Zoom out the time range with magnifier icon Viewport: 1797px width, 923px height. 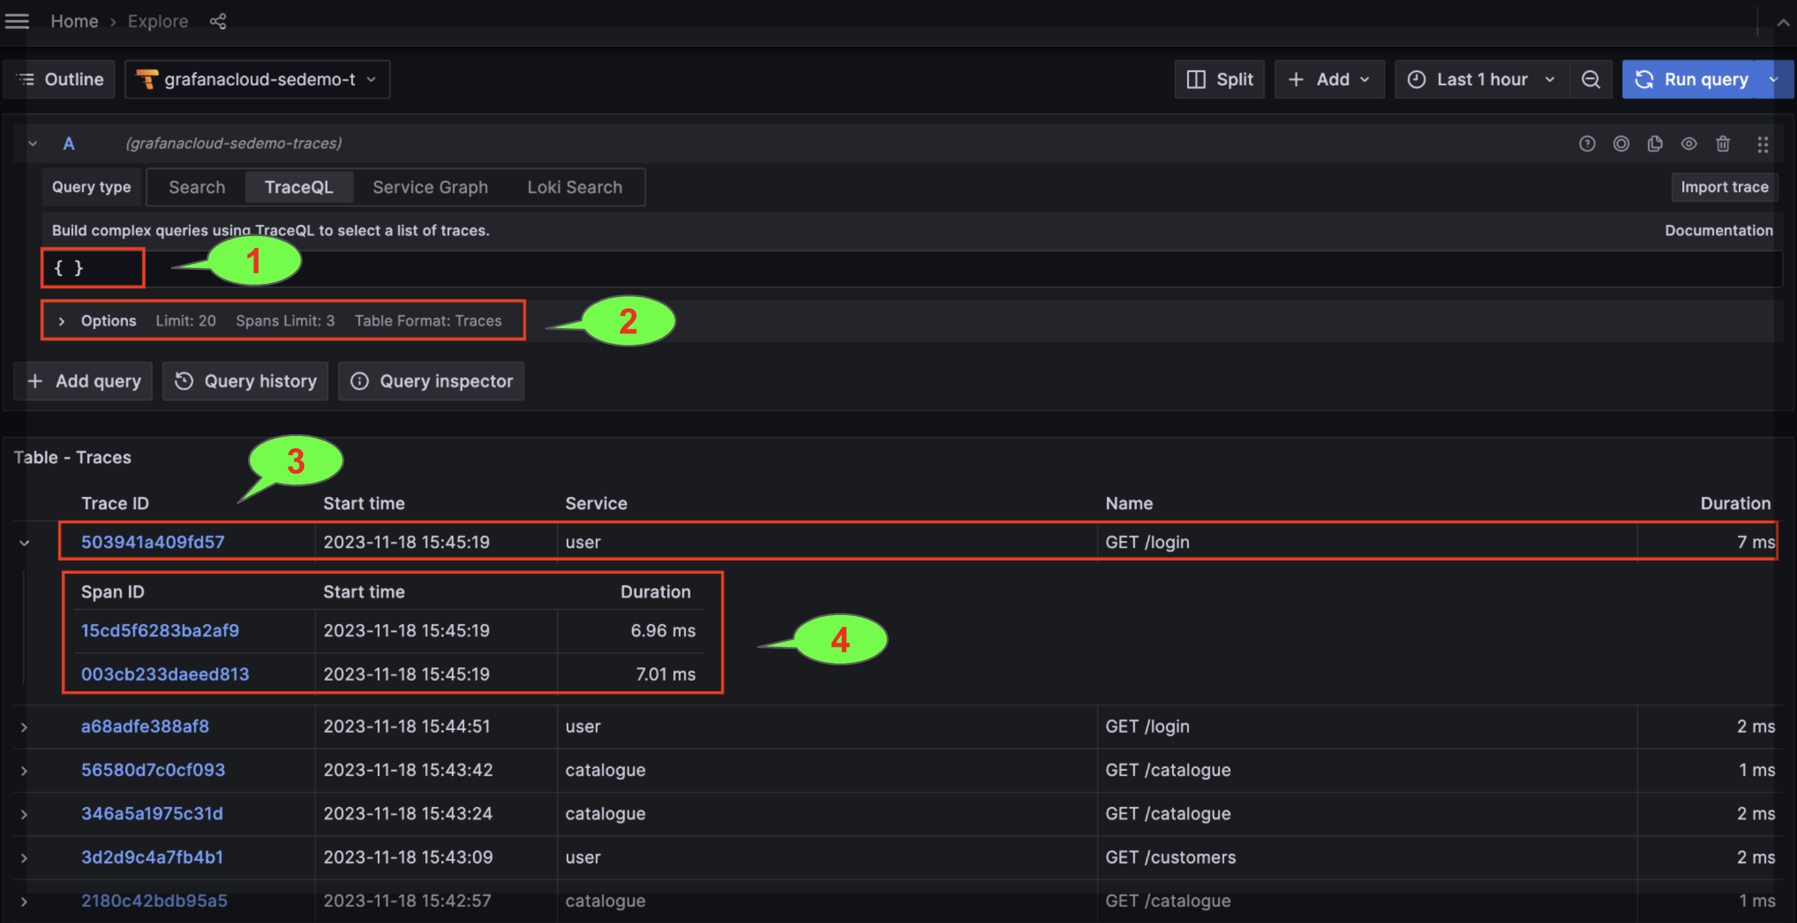coord(1591,79)
